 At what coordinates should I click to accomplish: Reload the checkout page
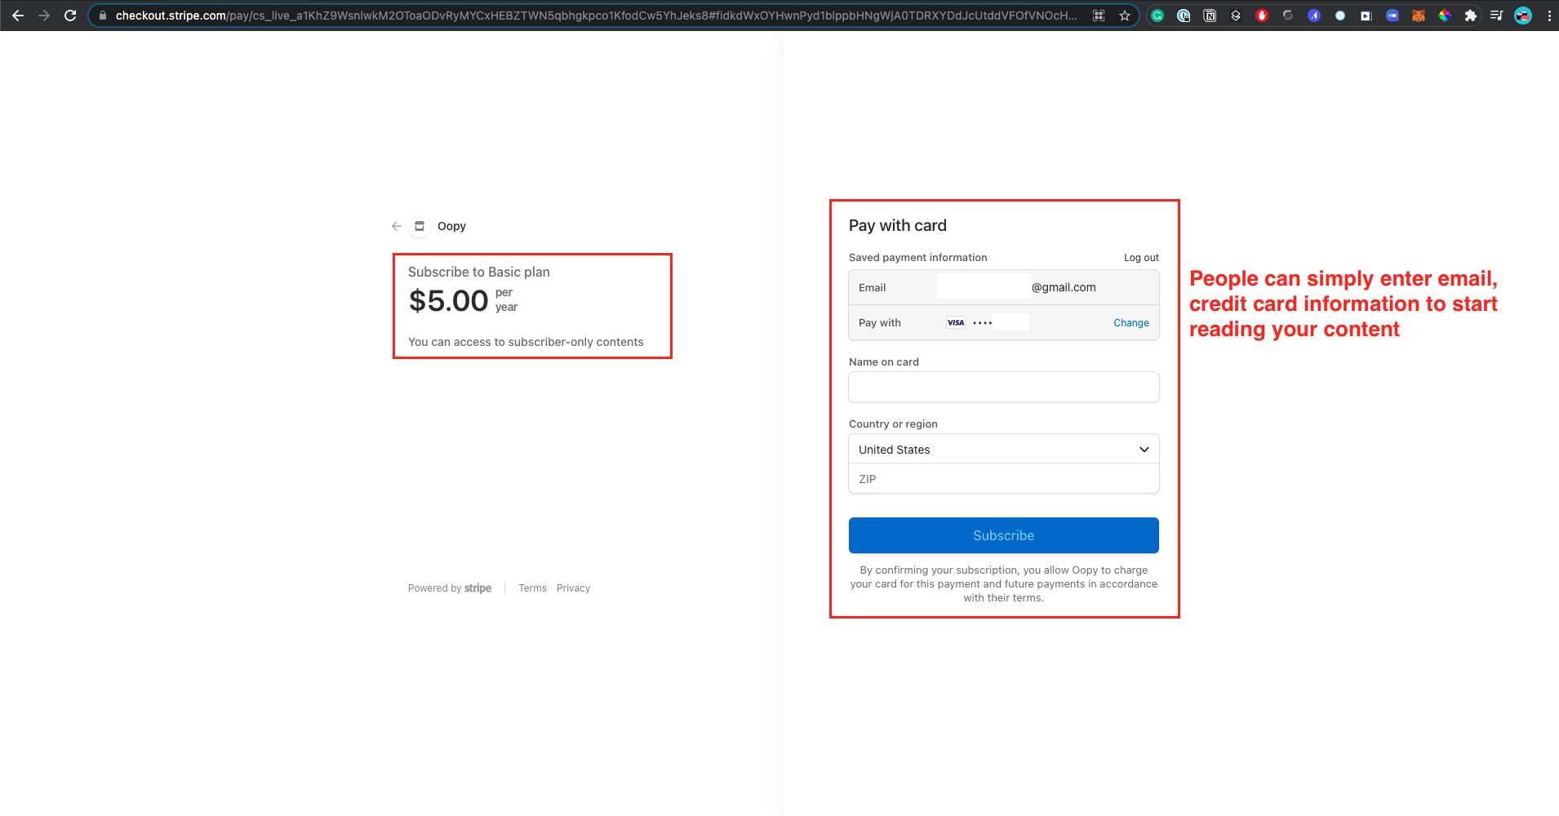tap(70, 16)
